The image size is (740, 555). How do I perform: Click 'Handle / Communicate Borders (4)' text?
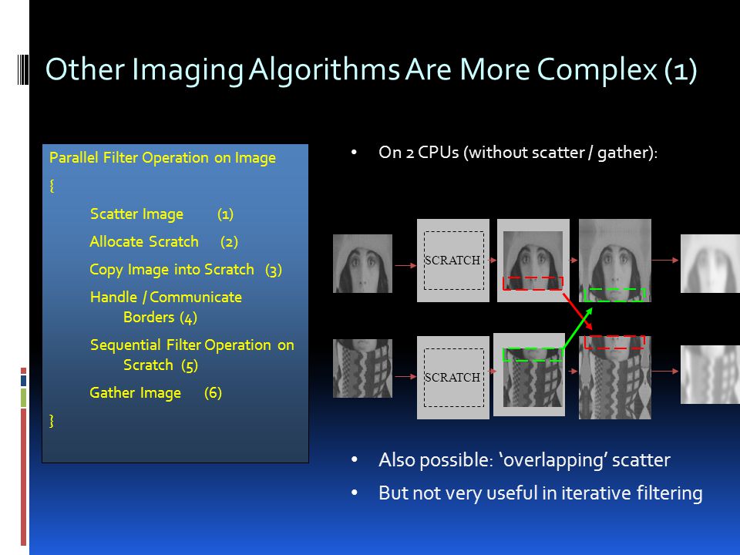coord(166,308)
